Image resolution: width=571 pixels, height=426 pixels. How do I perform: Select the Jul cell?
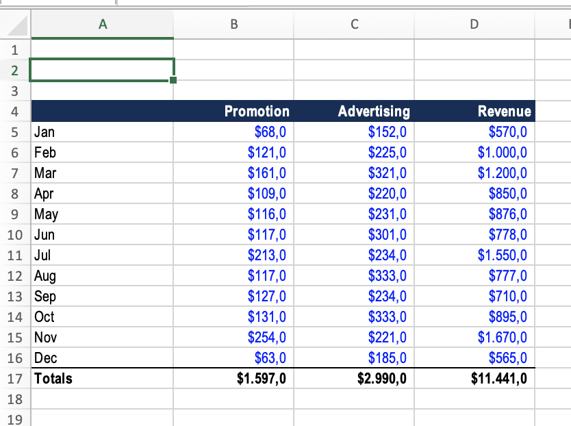pyautogui.click(x=102, y=255)
